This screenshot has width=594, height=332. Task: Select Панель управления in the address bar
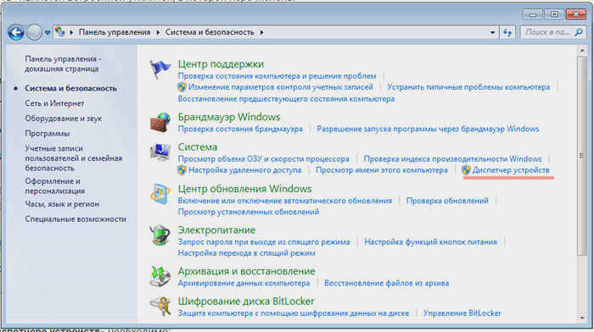tap(115, 32)
